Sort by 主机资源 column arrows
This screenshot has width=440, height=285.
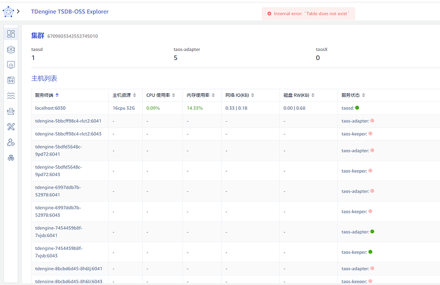click(x=135, y=95)
